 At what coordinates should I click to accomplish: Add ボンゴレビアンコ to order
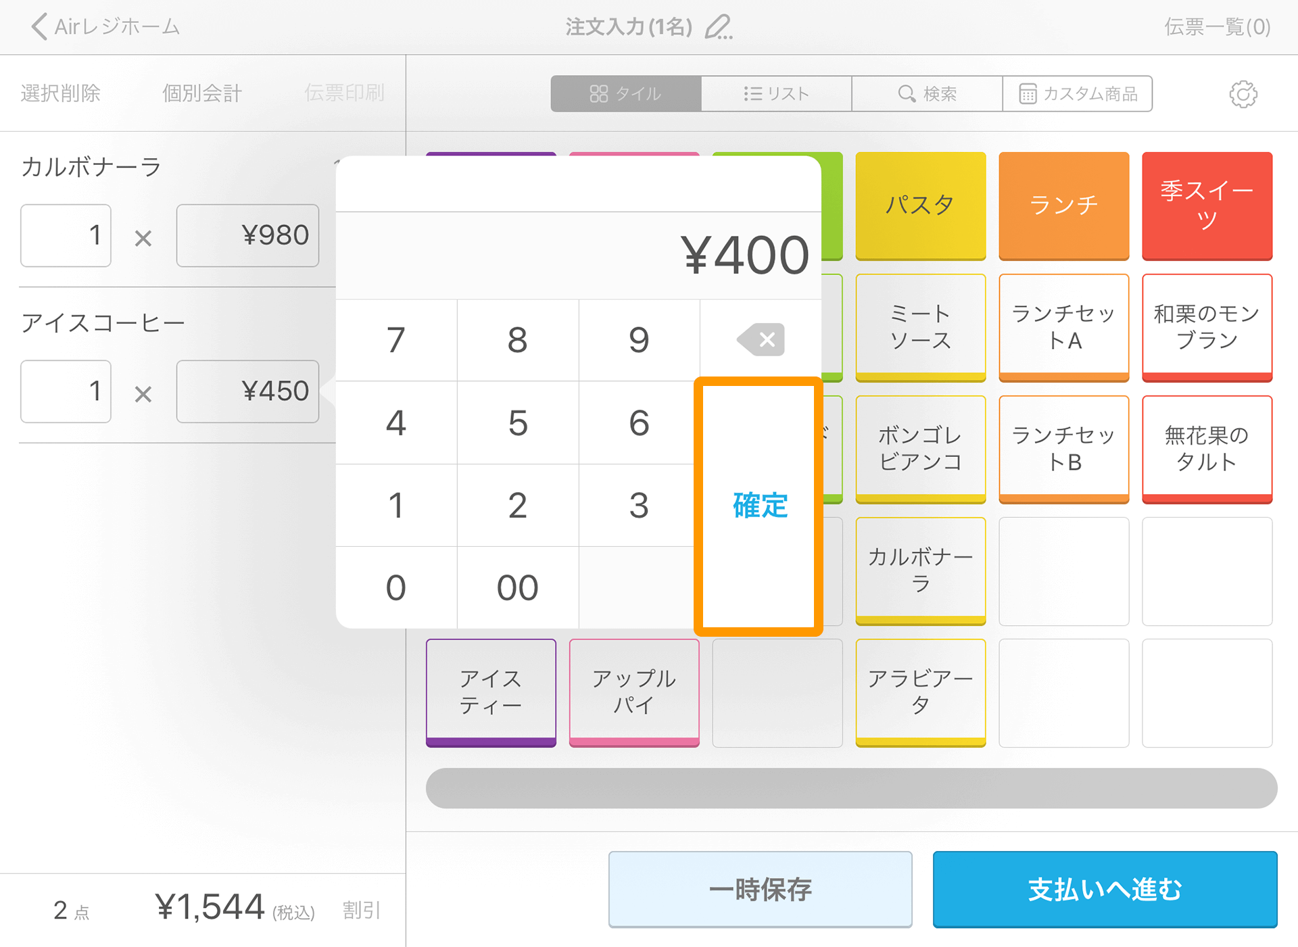920,450
